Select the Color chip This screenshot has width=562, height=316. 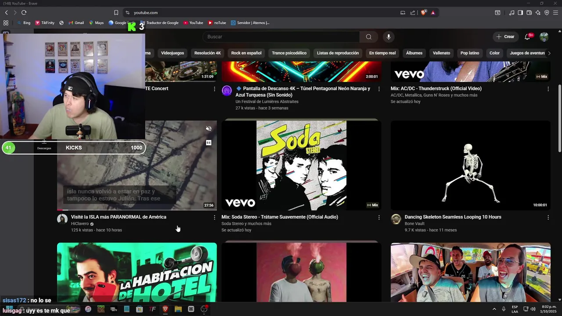coord(495,53)
